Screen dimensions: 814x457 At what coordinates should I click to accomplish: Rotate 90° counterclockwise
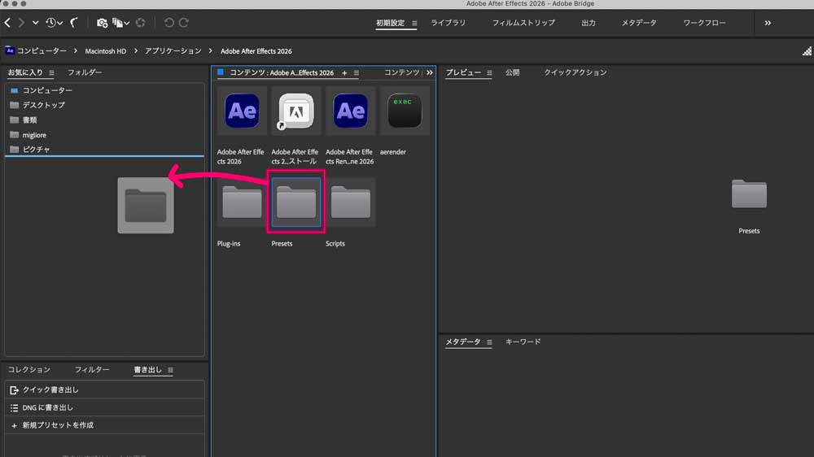click(x=168, y=23)
